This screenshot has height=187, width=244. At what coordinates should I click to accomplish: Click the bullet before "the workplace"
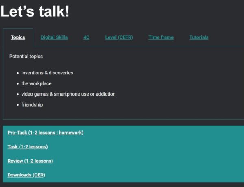tap(18, 84)
